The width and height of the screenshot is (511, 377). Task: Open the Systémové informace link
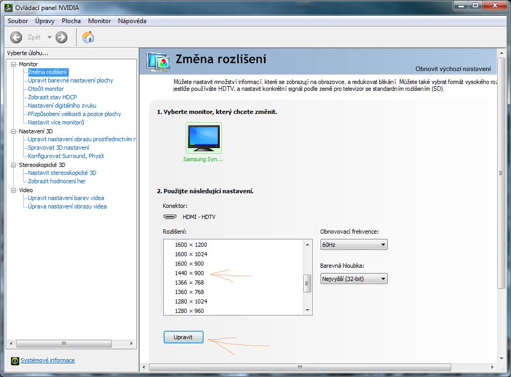(48, 360)
